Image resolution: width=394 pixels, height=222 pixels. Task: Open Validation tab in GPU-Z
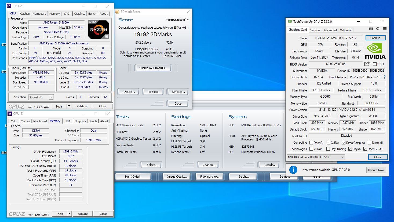coord(346,30)
